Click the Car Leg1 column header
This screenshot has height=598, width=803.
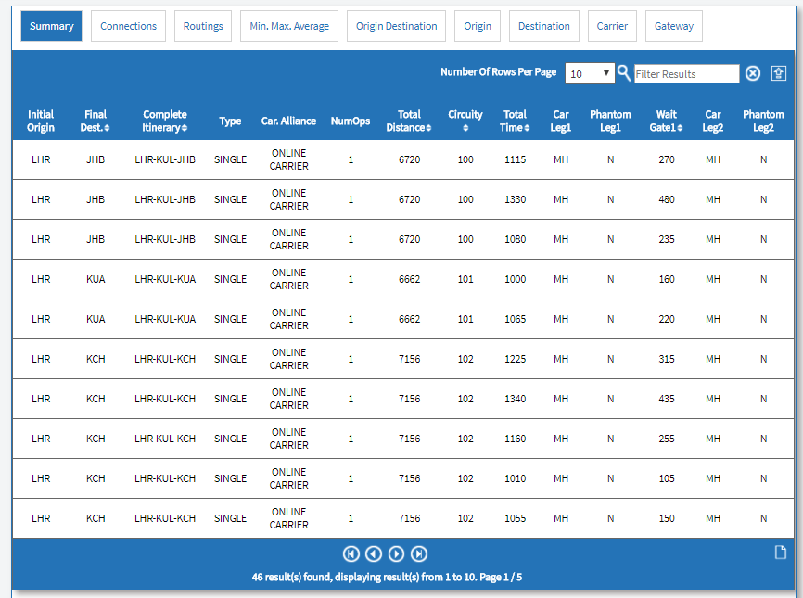coord(560,121)
